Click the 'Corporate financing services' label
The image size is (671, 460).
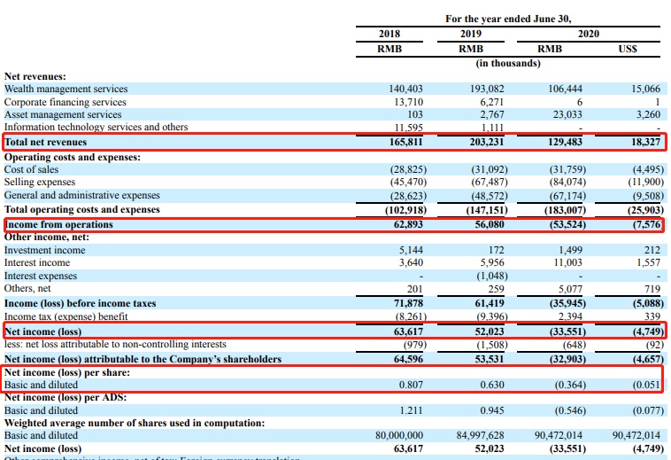coord(65,102)
